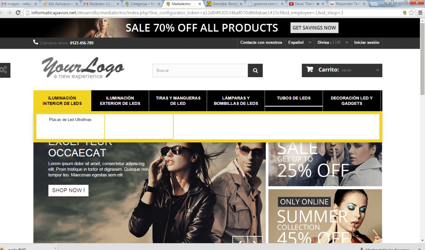Click the SHOP NOW ! button
The height and width of the screenshot is (250, 425).
click(x=68, y=191)
